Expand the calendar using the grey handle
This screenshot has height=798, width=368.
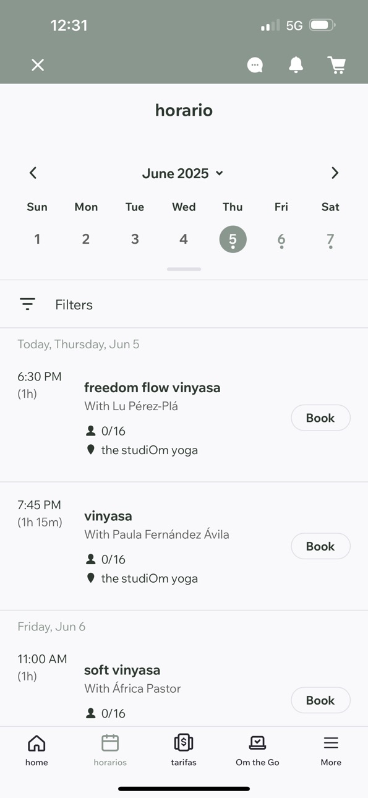(184, 269)
